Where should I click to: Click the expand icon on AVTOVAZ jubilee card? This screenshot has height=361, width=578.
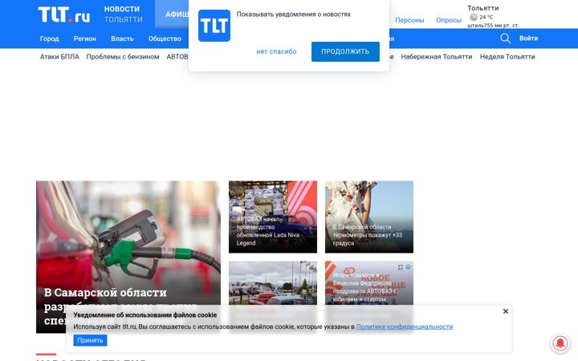[x=401, y=267]
